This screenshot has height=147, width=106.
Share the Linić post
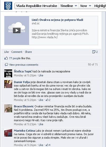[28, 52]
